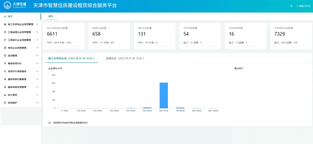Click the 600-700分 blue bar

click(x=164, y=95)
